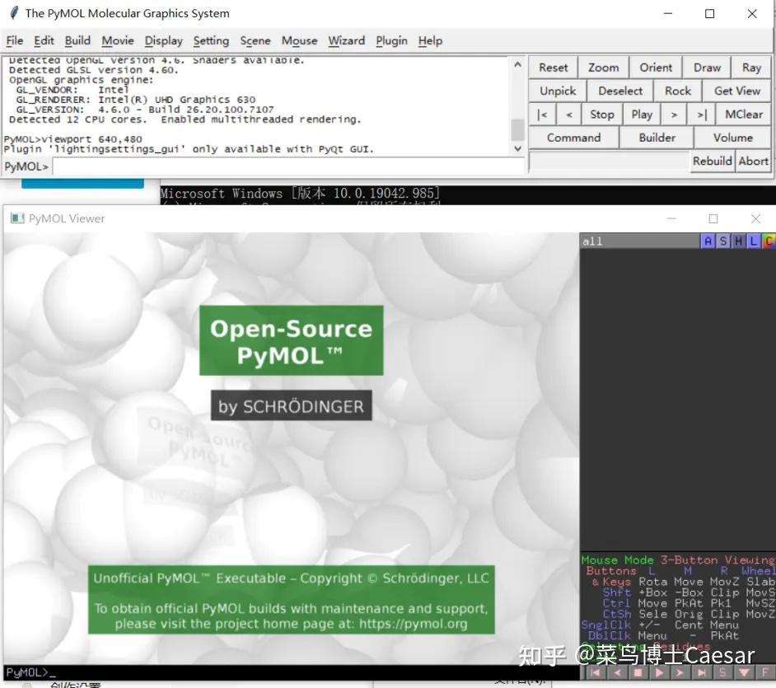Open the Color menu via the C icon
The image size is (776, 688).
coord(767,241)
